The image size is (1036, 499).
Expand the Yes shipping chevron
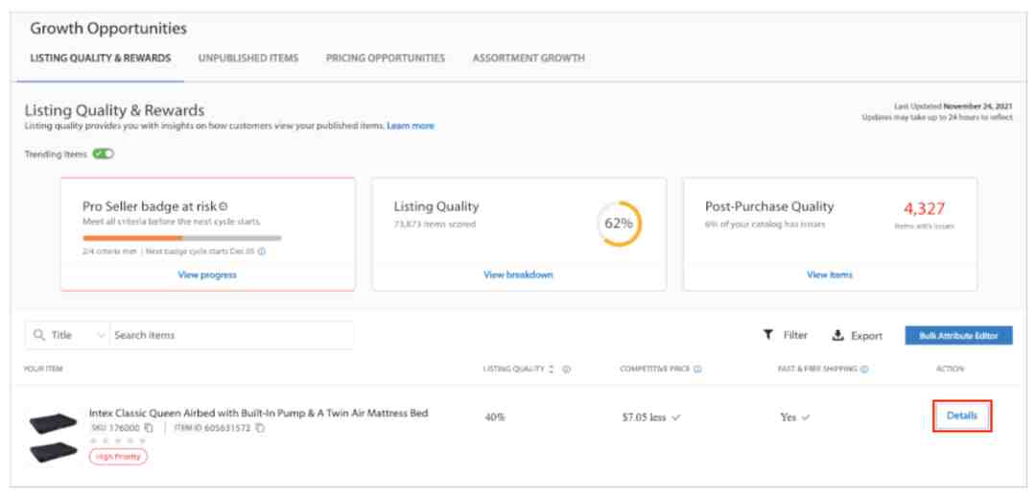(x=806, y=417)
